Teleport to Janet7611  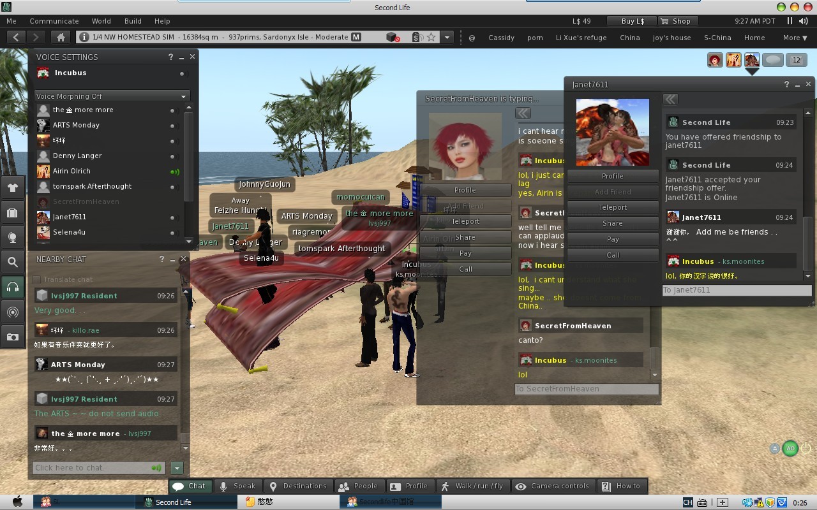(613, 207)
